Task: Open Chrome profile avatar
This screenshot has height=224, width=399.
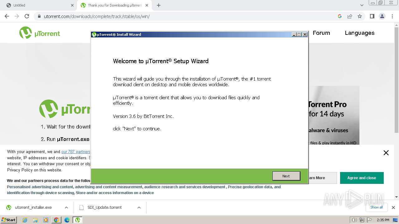Action: coord(382,16)
